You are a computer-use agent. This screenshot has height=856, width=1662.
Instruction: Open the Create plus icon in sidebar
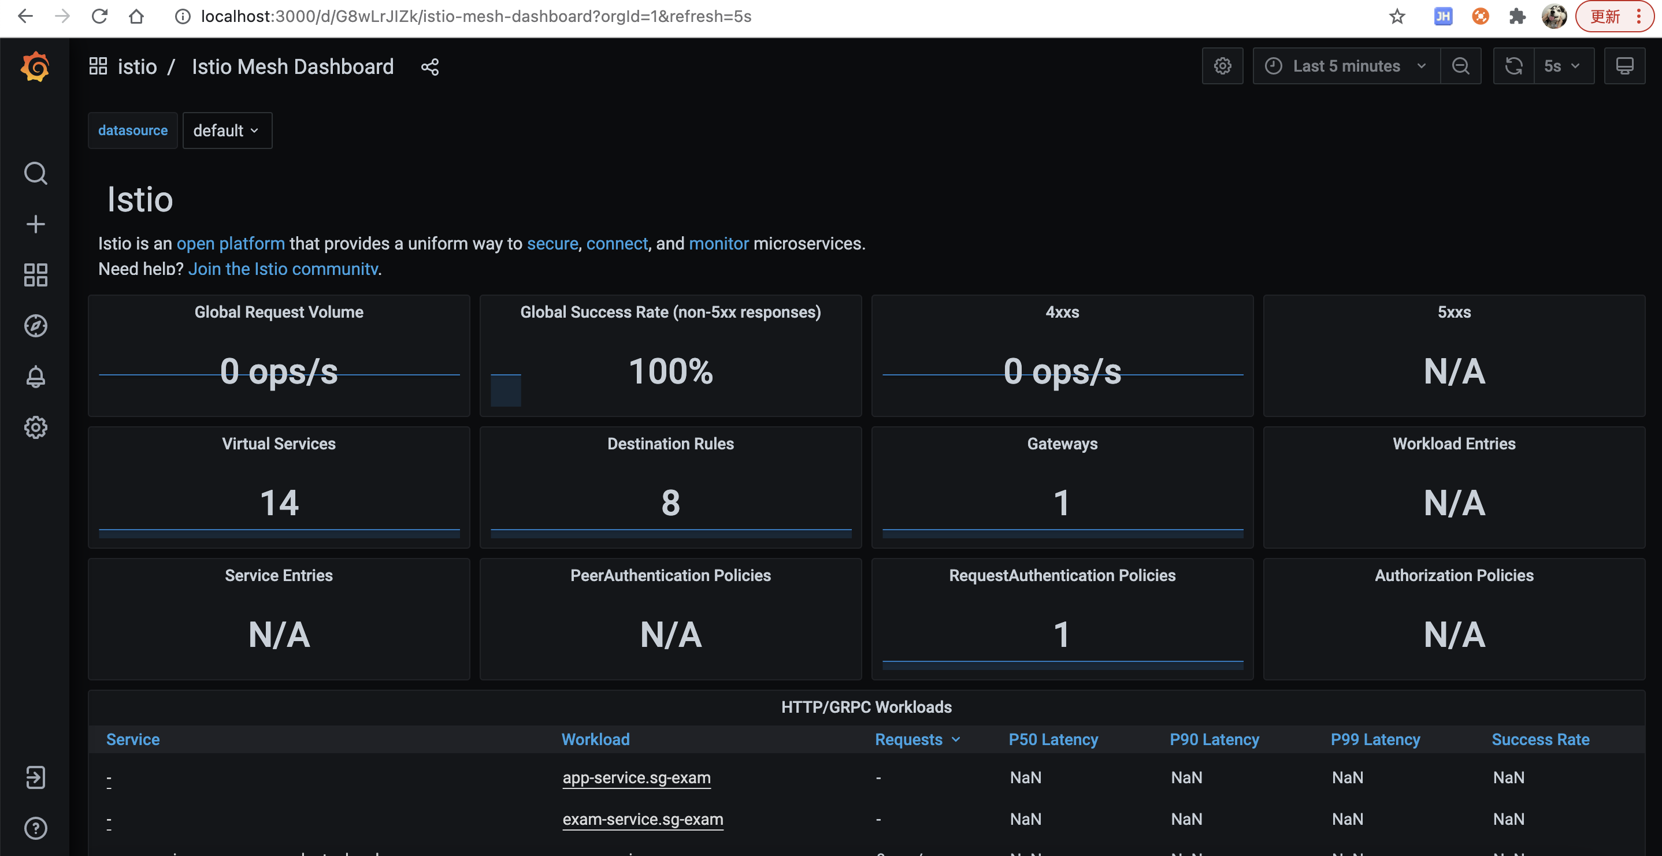pos(35,225)
